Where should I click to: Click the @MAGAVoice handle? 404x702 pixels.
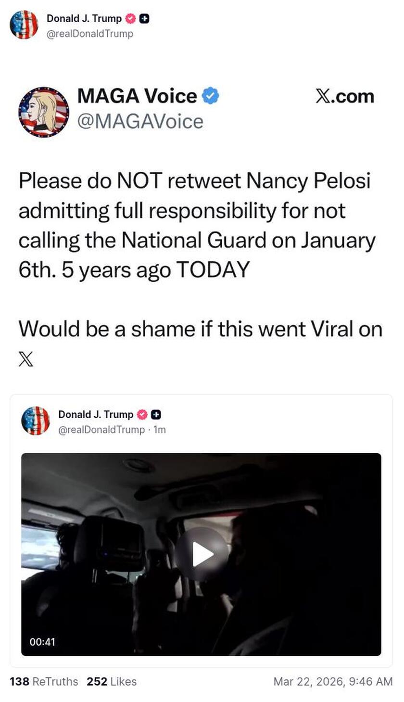(x=139, y=121)
